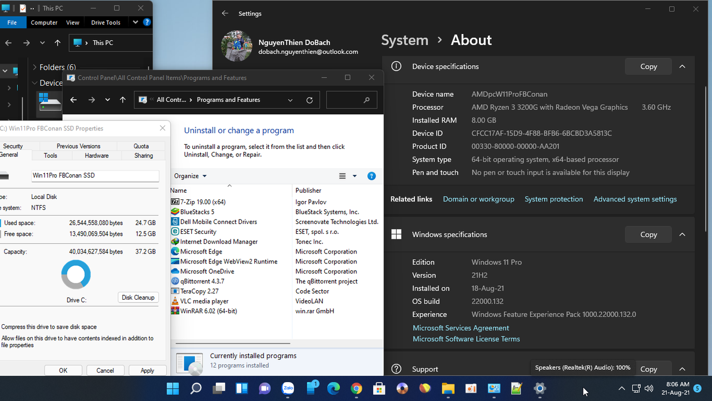The height and width of the screenshot is (401, 712).
Task: Select Dell Mobile Connect Drivers icon
Action: point(175,222)
